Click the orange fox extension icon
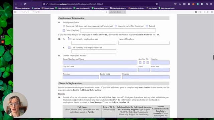Image resolution: width=214 pixels, height=120 pixels. coord(193,4)
